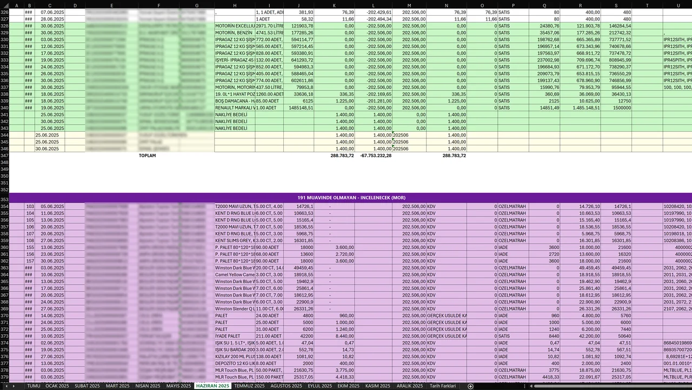Image resolution: width=692 pixels, height=390 pixels.
Task: Switch to the TUMU sheet tab
Action: [34, 386]
